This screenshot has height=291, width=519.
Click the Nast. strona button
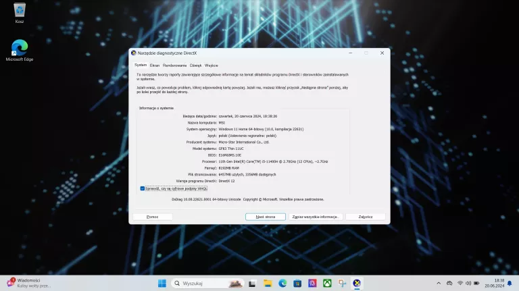click(x=266, y=217)
